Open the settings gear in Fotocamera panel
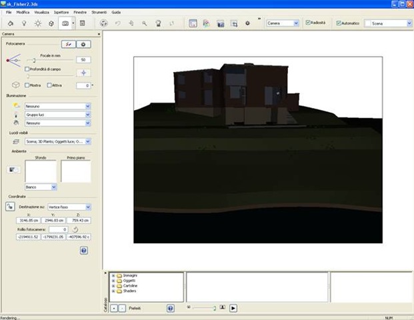Image resolution: width=414 pixels, height=320 pixels. click(83, 44)
